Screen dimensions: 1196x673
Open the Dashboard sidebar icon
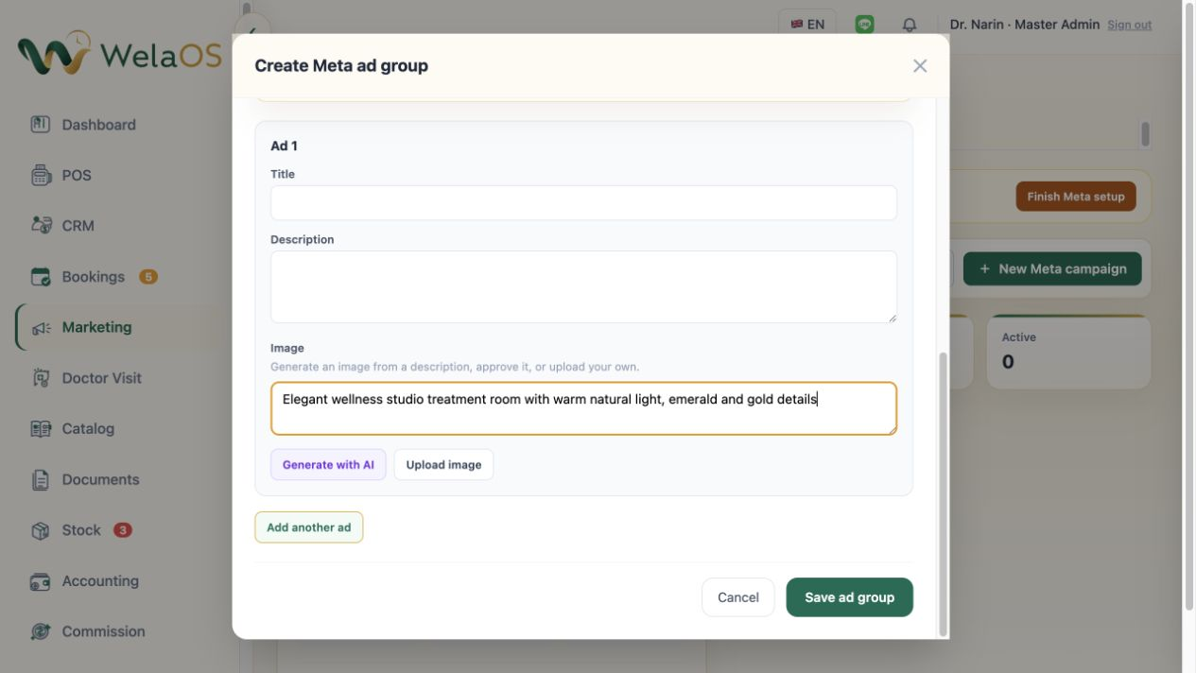pyautogui.click(x=41, y=125)
